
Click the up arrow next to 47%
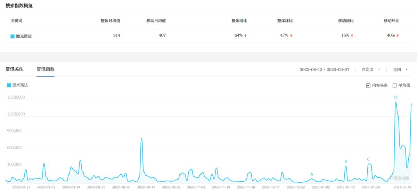[291, 35]
